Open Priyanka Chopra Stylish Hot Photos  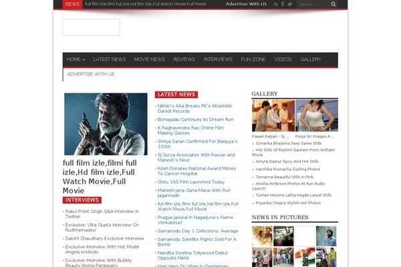[x=288, y=203]
